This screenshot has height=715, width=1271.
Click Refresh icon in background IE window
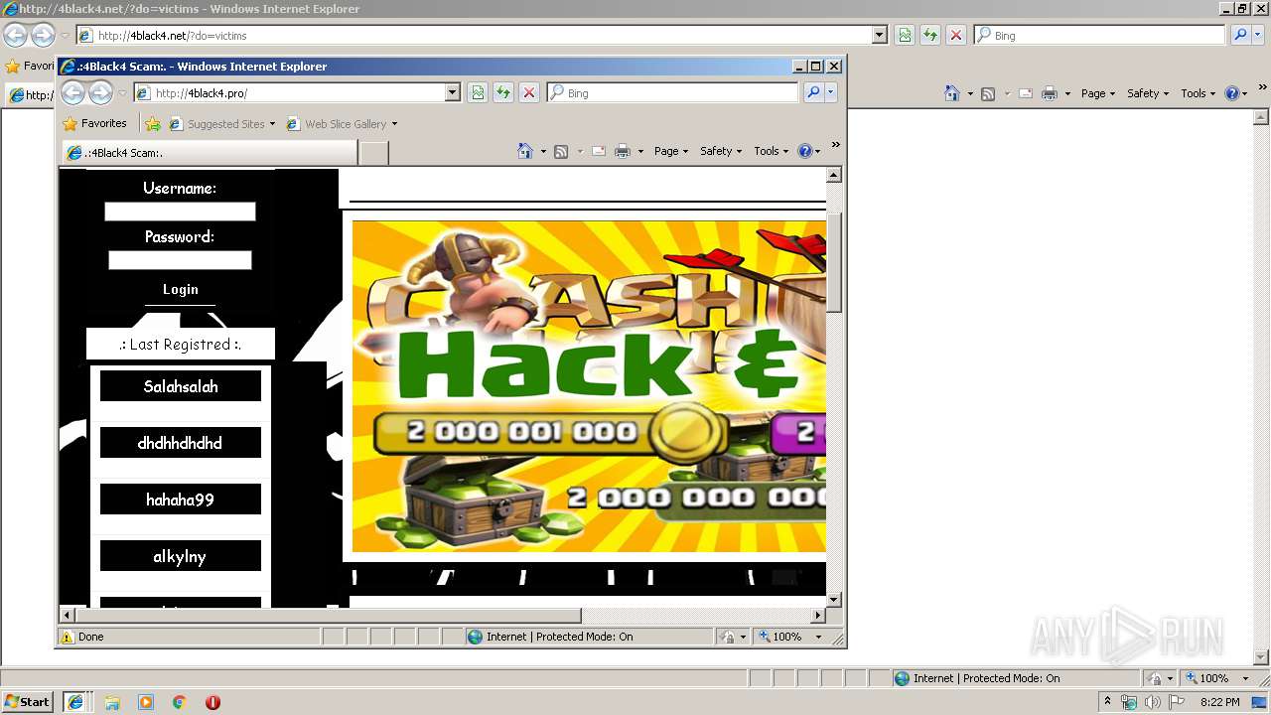coord(930,35)
